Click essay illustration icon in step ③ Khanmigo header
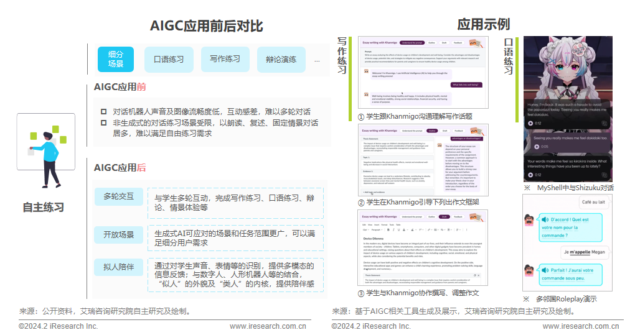Screen dimensions: 635x335 click(476, 218)
